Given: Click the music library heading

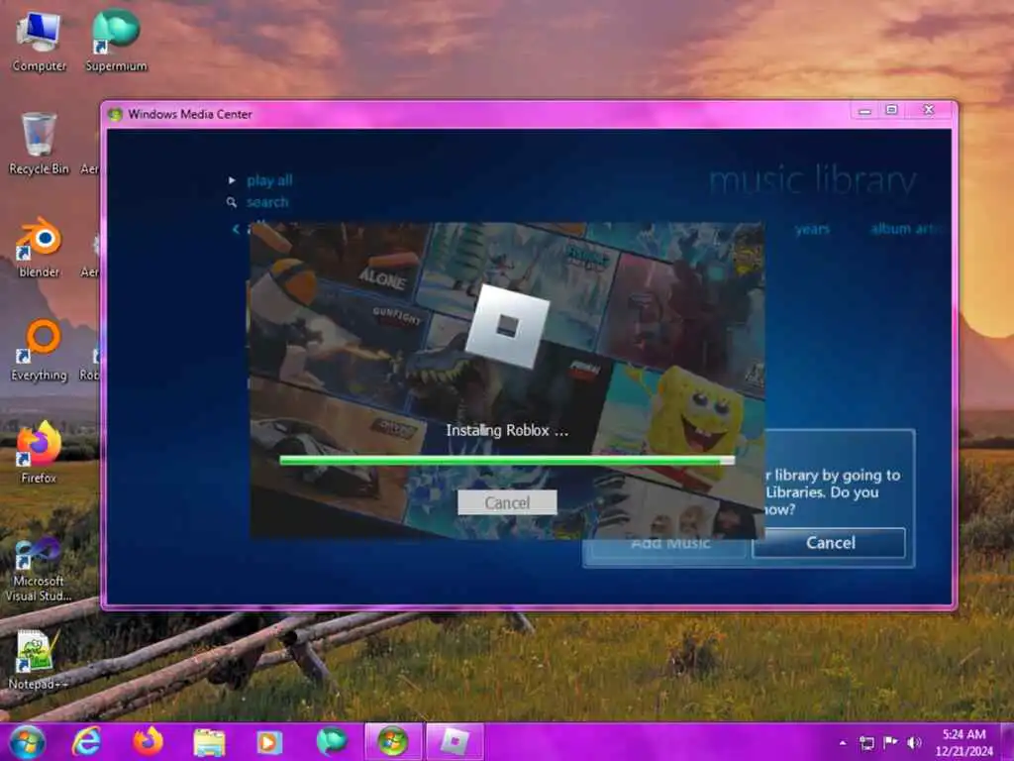Looking at the screenshot, I should click(x=813, y=180).
